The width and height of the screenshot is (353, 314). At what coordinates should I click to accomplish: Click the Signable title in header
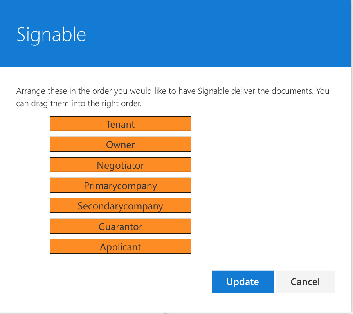click(51, 35)
